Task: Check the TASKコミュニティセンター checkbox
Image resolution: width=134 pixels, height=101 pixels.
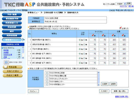Action: point(47,79)
